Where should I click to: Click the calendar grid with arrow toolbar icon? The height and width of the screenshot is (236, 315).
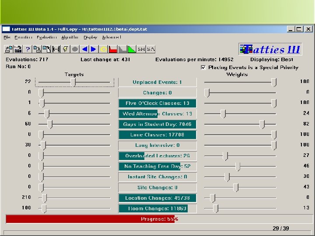tap(18, 49)
